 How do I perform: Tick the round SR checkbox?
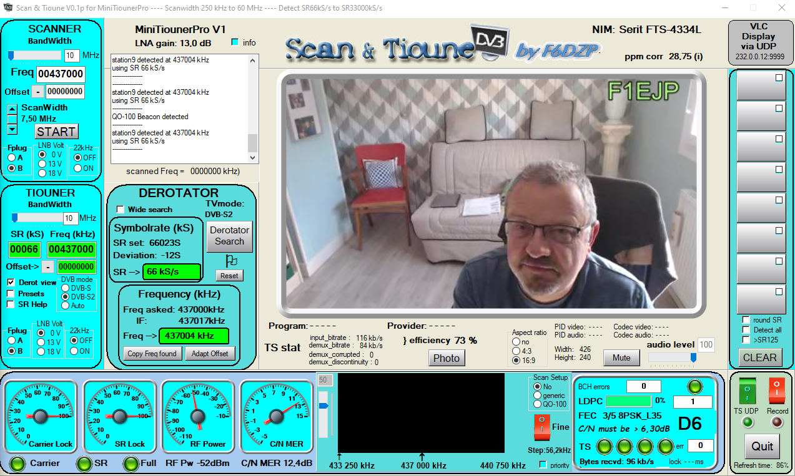(x=746, y=320)
